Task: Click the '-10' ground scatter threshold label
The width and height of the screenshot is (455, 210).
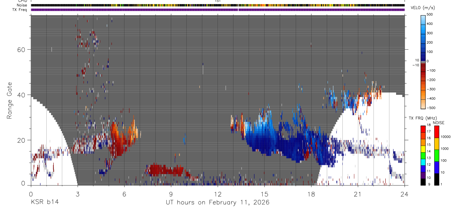Action: 415,65
